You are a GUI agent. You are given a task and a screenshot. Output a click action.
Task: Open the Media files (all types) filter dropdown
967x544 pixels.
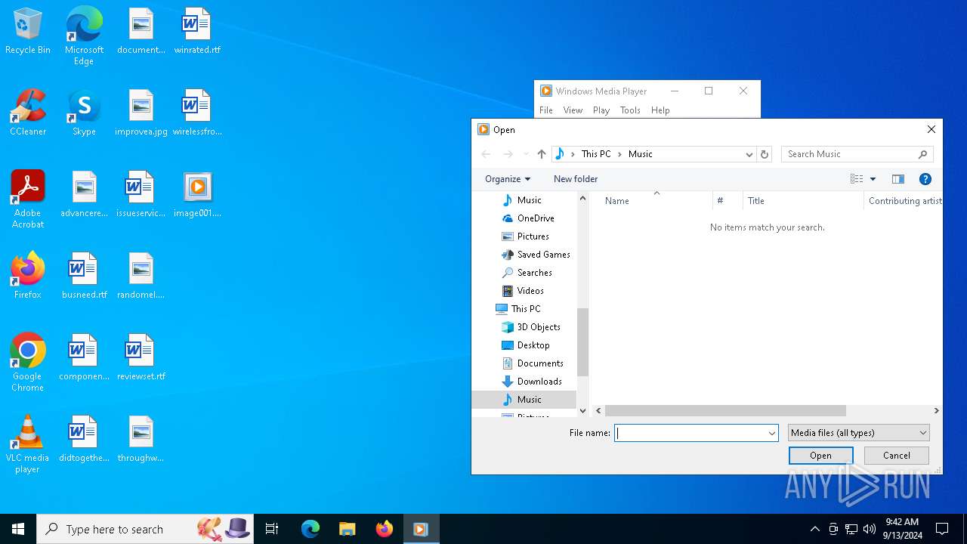click(x=858, y=433)
